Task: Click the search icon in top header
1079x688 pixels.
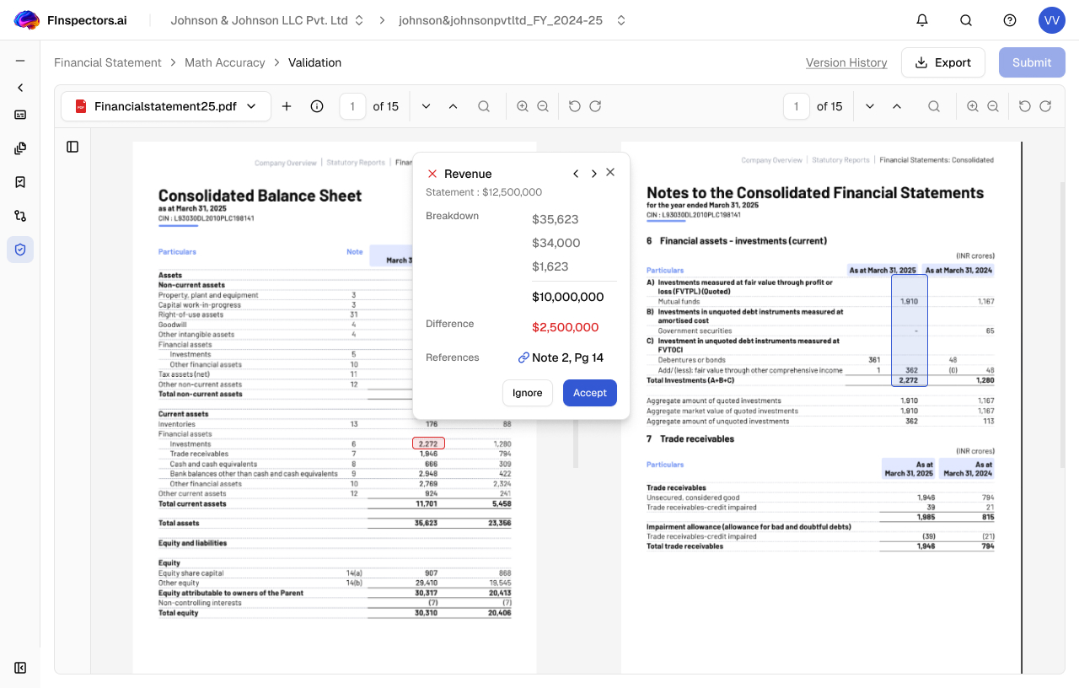Action: click(x=966, y=20)
